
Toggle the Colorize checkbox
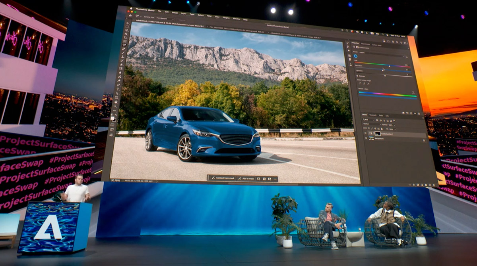point(357,76)
